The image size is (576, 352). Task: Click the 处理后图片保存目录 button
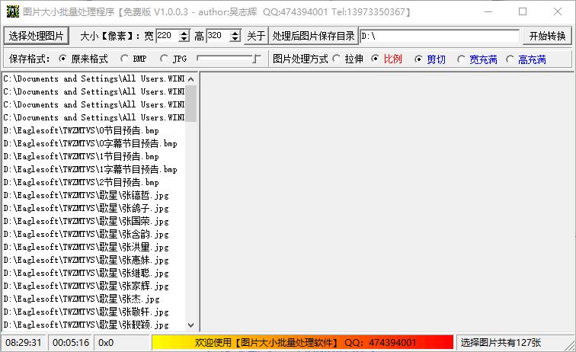313,36
